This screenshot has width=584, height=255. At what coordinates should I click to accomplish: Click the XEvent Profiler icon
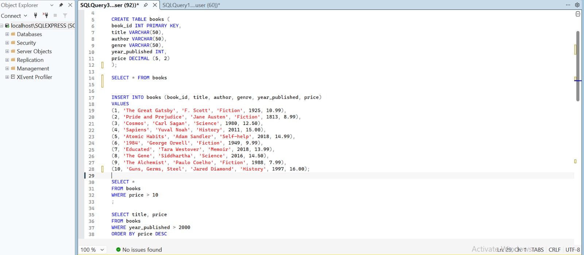(13, 77)
